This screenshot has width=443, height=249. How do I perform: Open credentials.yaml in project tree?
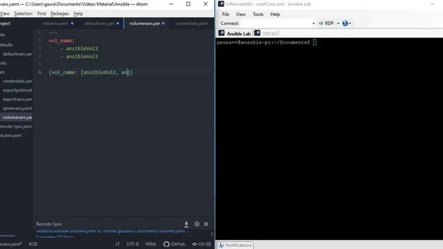(17, 82)
